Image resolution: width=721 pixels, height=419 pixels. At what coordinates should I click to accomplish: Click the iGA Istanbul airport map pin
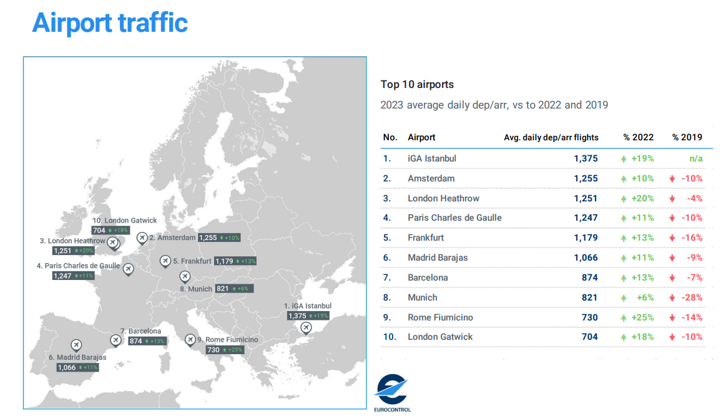tap(306, 328)
